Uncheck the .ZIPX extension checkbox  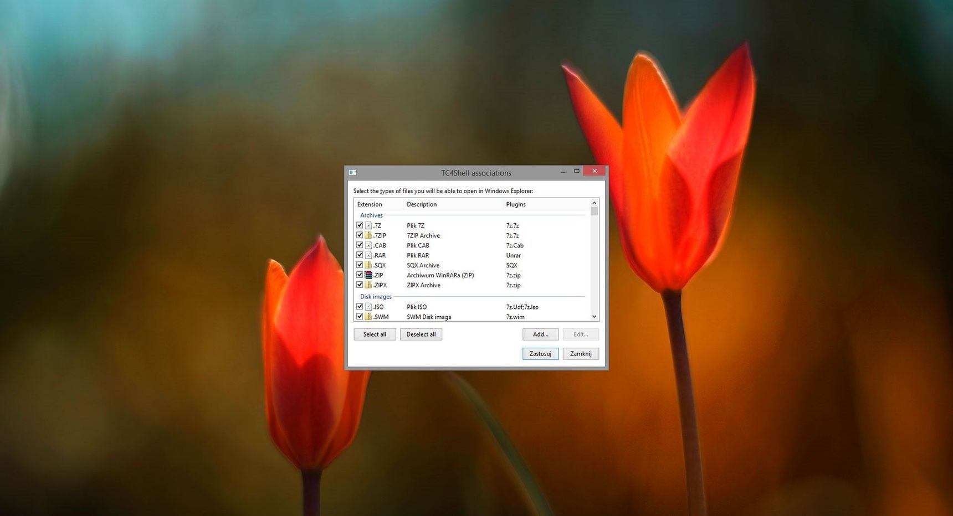[360, 285]
